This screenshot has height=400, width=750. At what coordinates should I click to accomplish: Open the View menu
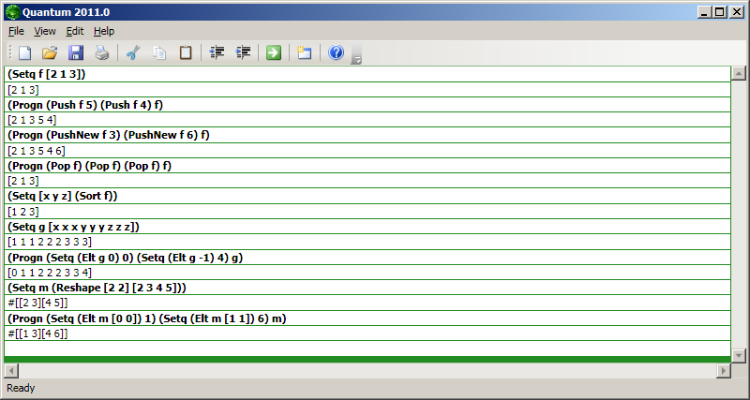click(45, 31)
